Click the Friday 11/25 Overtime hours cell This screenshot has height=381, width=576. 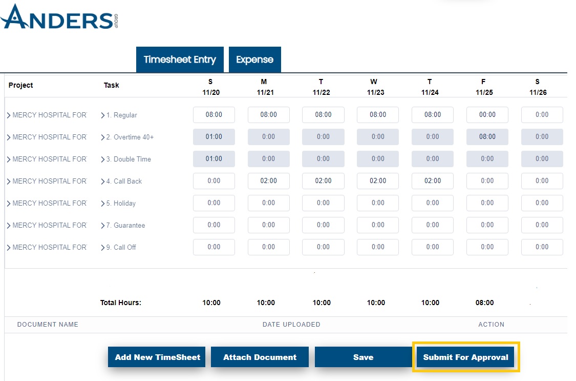click(487, 137)
